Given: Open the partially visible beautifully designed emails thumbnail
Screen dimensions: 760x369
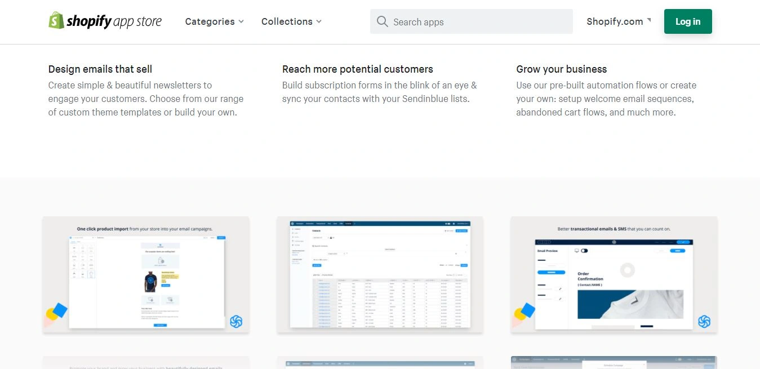Looking at the screenshot, I should coord(146,362).
